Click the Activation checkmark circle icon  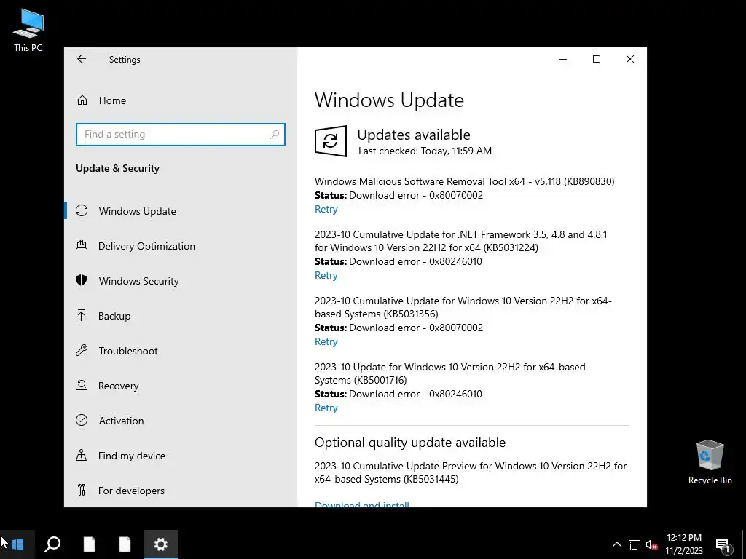(x=82, y=420)
